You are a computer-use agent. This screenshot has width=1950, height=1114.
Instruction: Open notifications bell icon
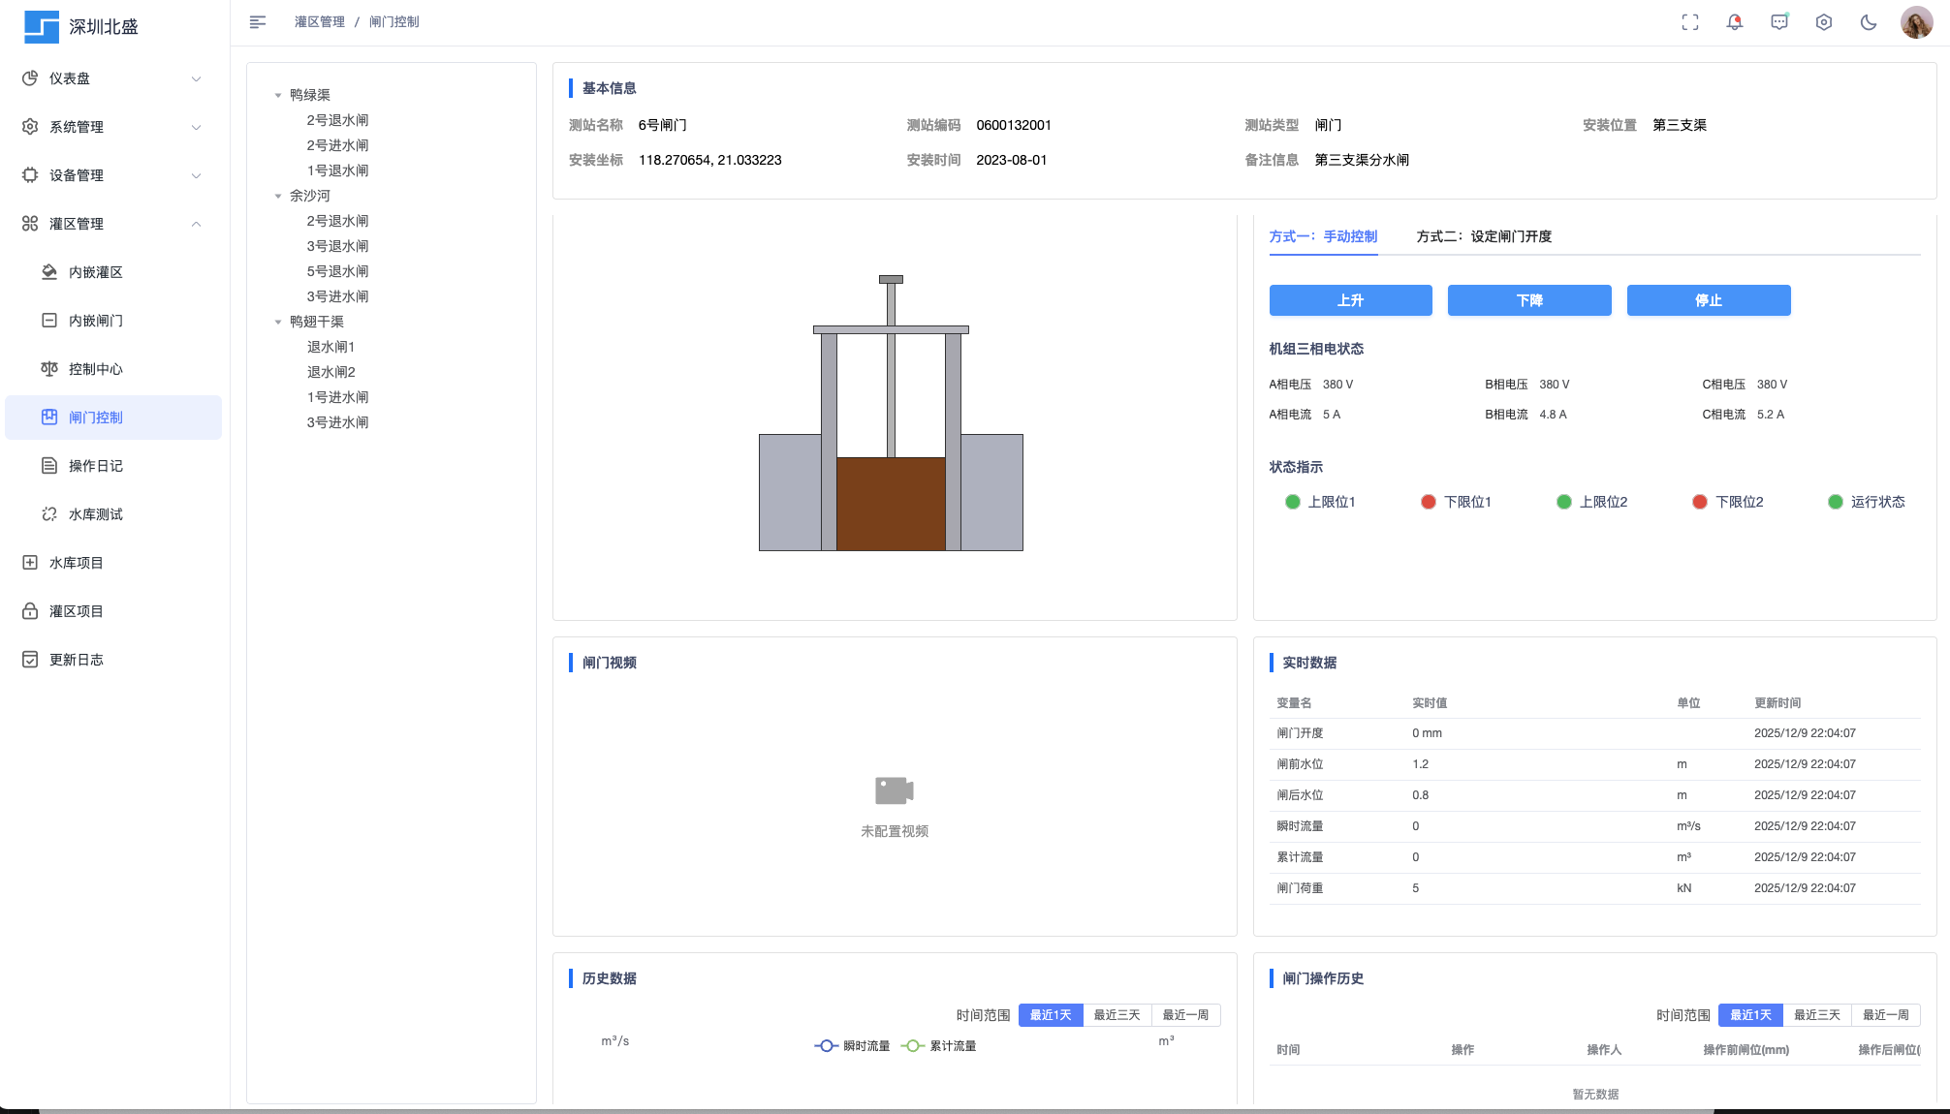point(1735,22)
